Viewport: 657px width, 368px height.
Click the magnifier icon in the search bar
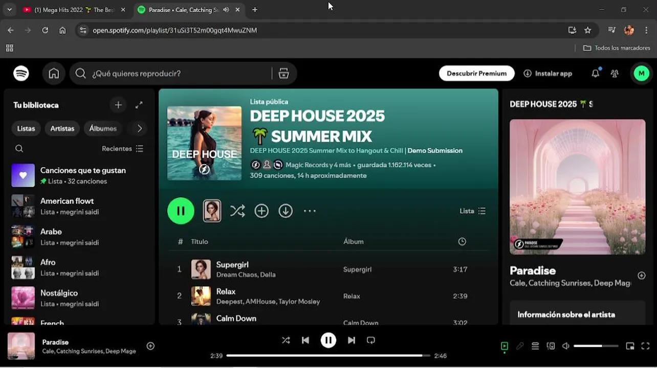pos(80,74)
